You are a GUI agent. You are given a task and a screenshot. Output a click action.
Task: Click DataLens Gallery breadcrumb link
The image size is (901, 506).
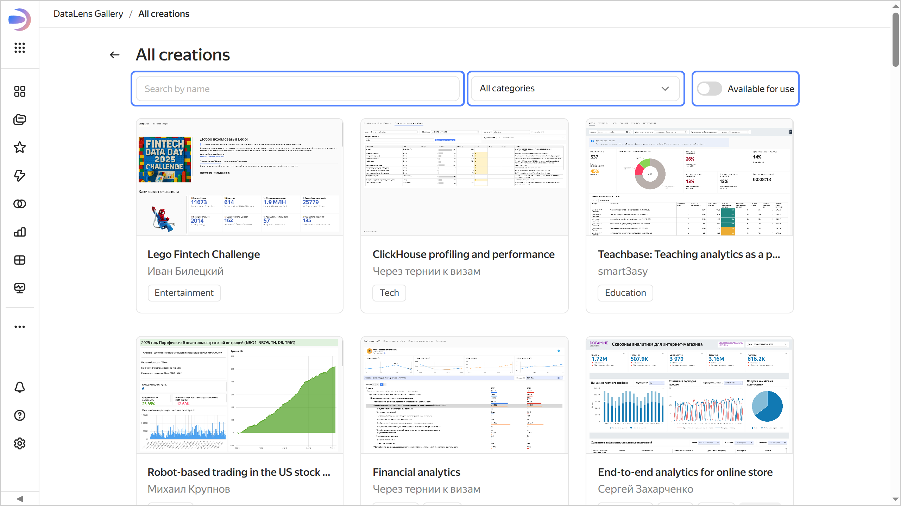click(x=88, y=14)
